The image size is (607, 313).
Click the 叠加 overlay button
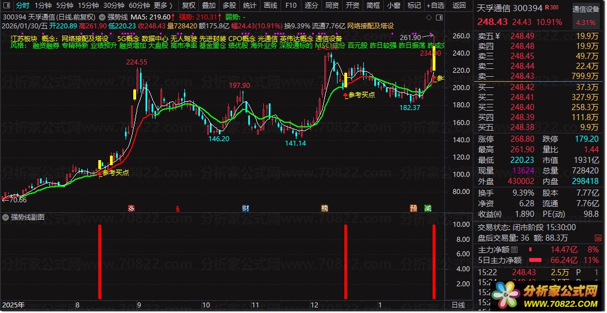[x=209, y=6]
